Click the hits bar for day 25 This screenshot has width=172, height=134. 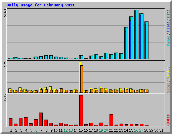point(131,38)
